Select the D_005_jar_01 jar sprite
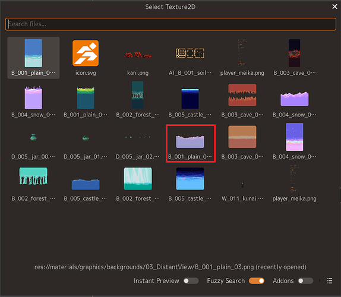The width and height of the screenshot is (341, 297). click(x=86, y=141)
